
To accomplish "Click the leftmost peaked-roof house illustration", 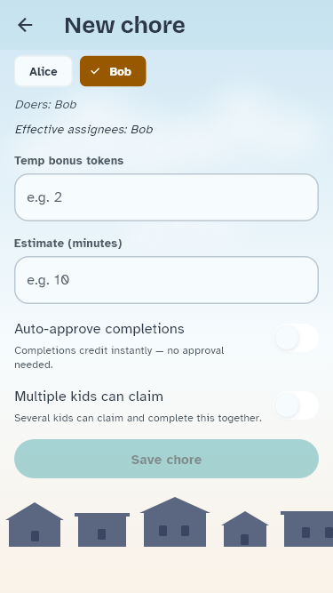I will point(35,525).
